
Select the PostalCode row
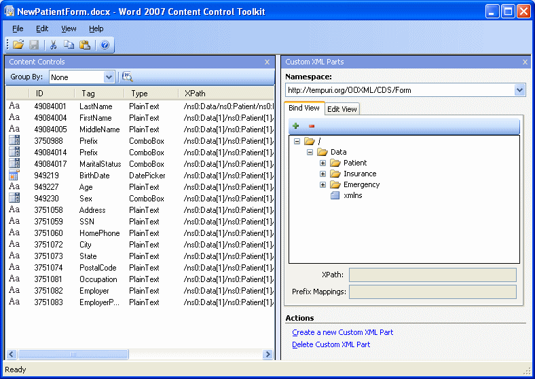[140, 268]
